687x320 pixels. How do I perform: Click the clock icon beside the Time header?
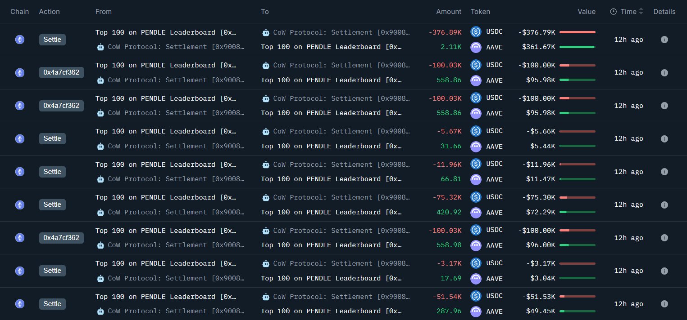tap(614, 12)
